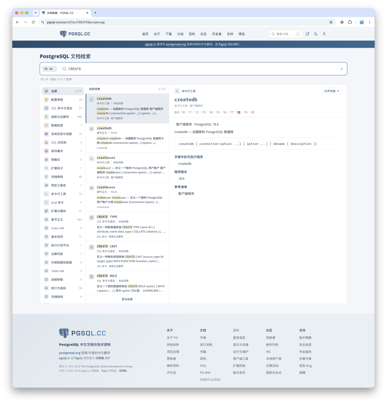Open PGEXT.CLOUD footer link
This screenshot has height=404, width=387.
(x=210, y=380)
